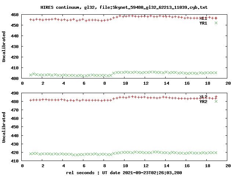Viewport: 235px width, 176px height.
Task: Select the YR2 legend label
Action: coord(203,102)
